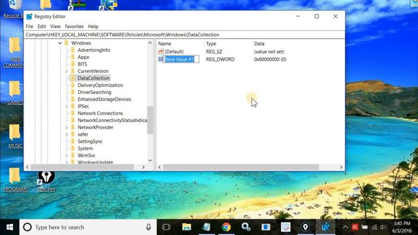Click the microphone icon in search box
Screen dimensions: 418x235
148,227
